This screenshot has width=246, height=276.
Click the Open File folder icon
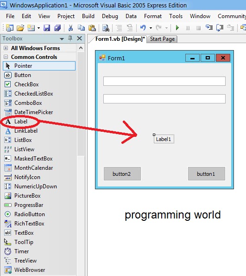point(20,28)
